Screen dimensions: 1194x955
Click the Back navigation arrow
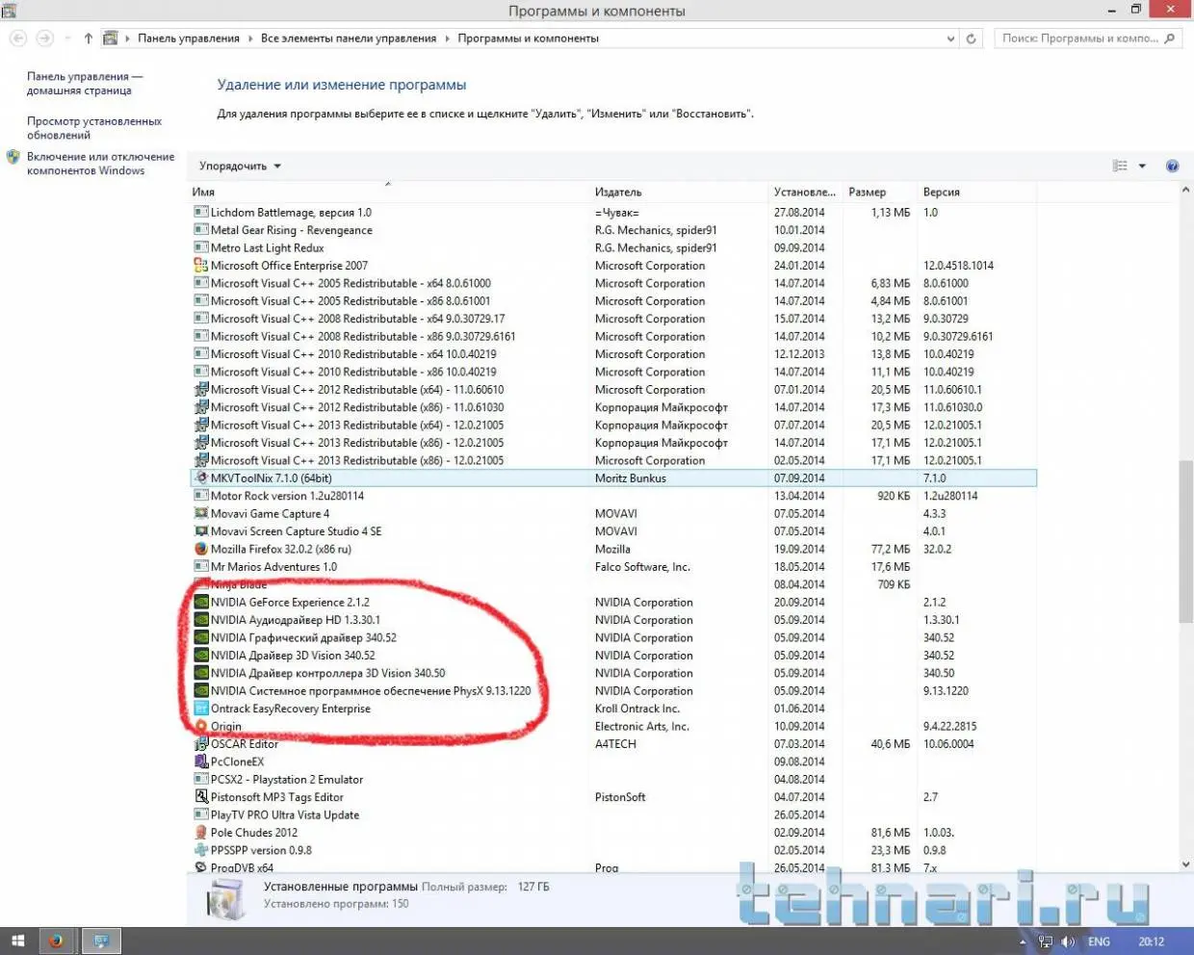click(x=18, y=39)
